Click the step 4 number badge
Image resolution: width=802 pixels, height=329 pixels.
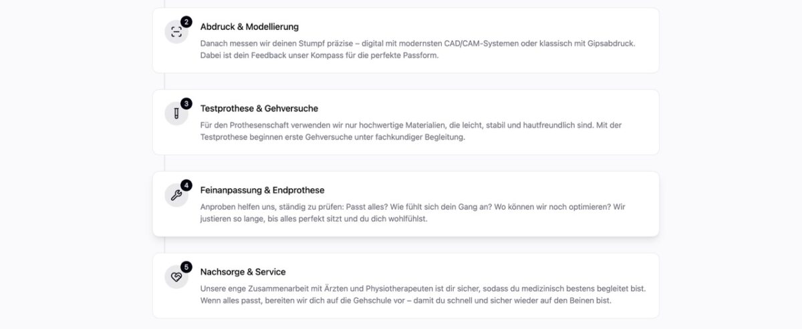(186, 185)
